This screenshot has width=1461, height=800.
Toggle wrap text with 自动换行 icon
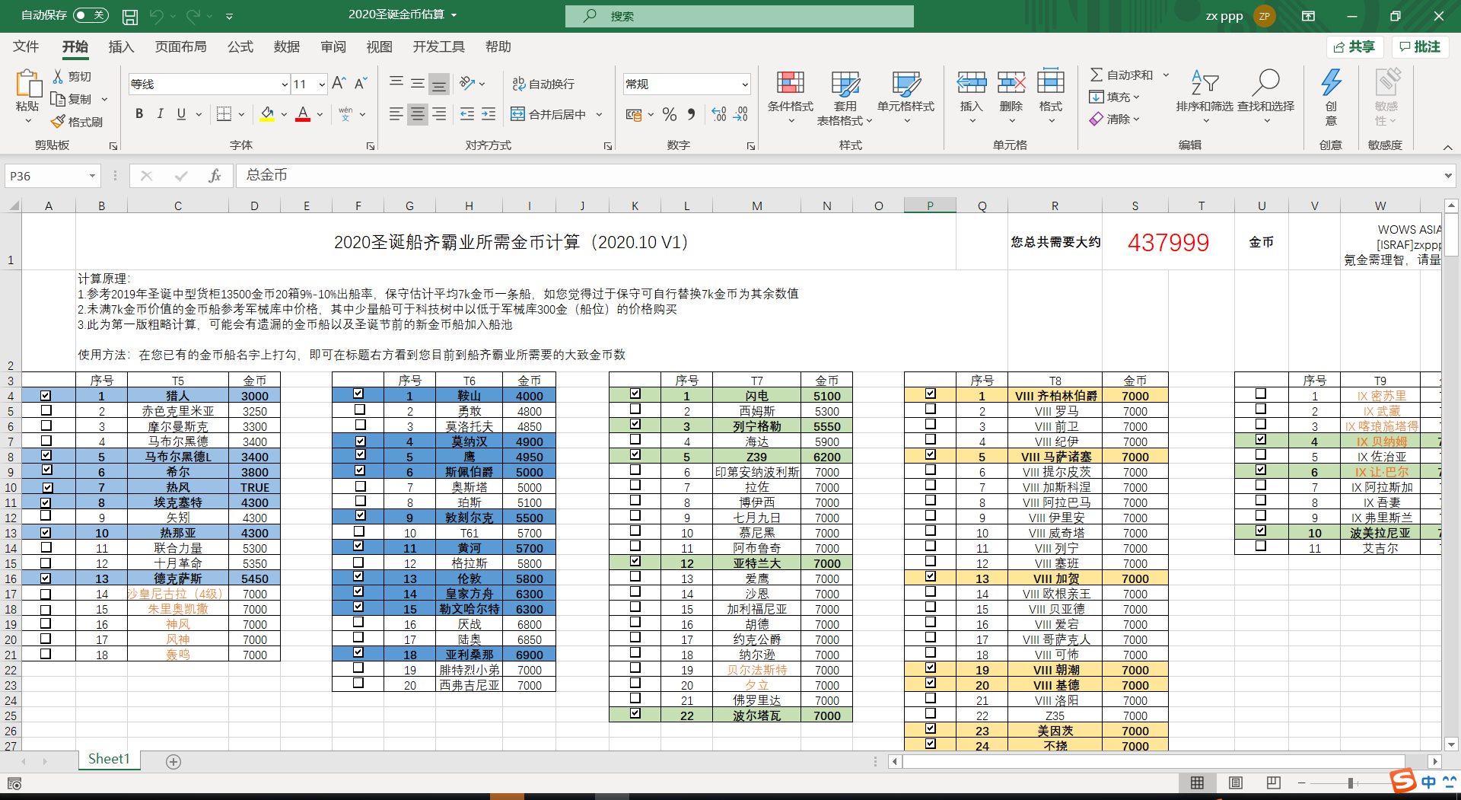543,84
